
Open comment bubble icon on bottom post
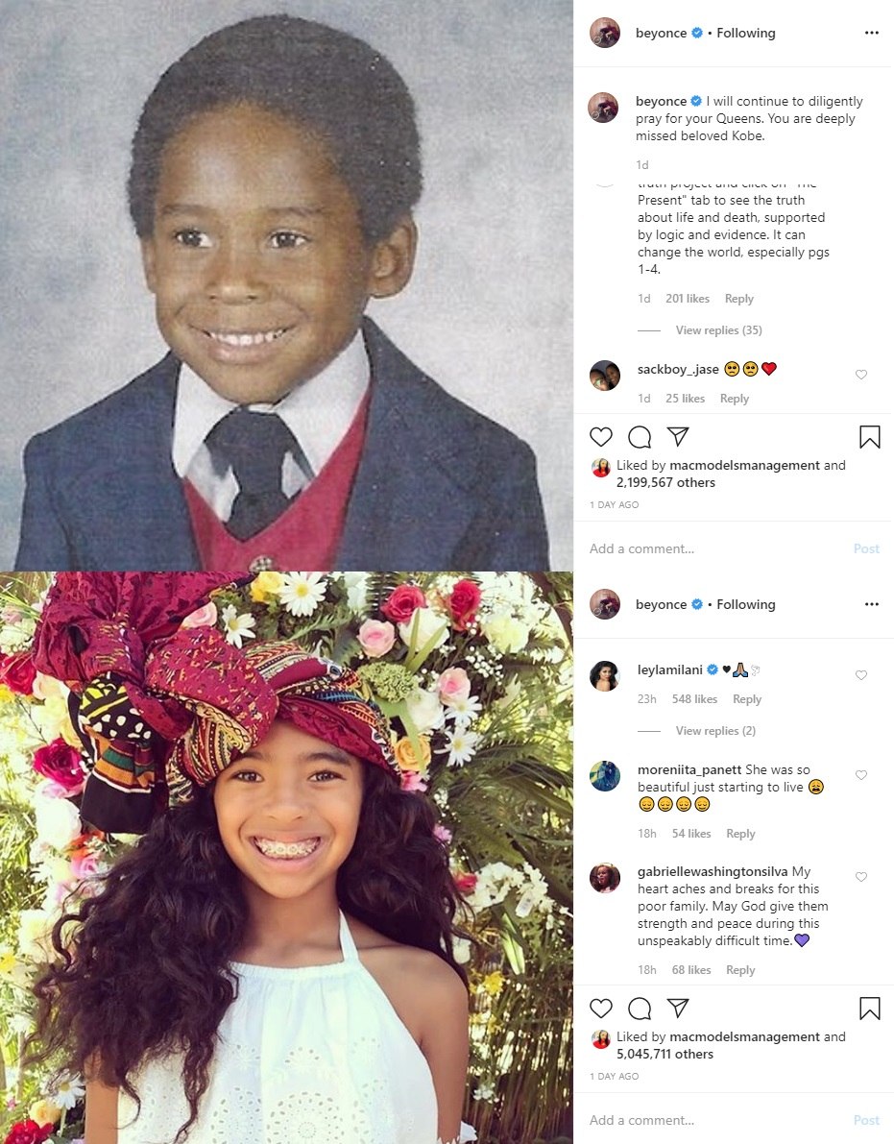640,1009
